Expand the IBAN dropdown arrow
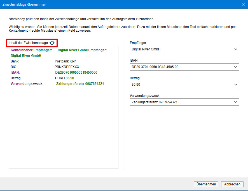 pyautogui.click(x=235, y=67)
